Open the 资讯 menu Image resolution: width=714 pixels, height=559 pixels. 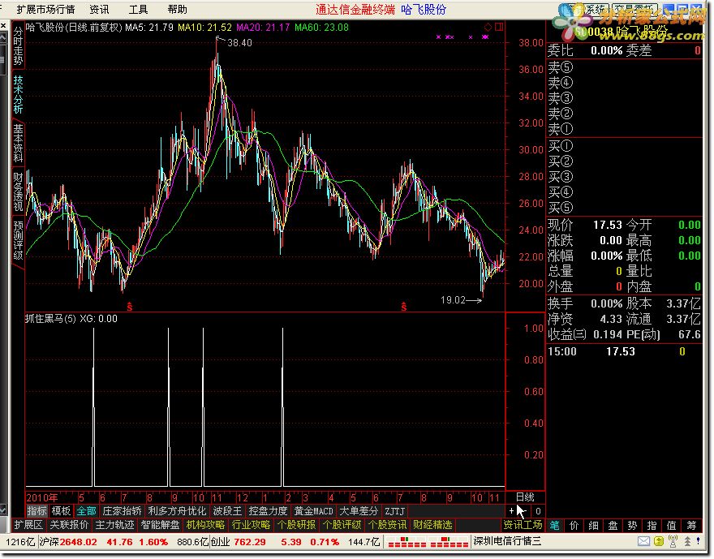point(99,10)
